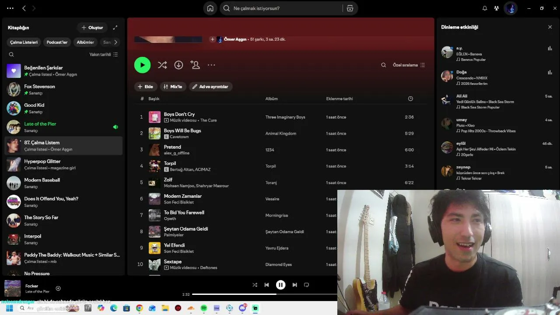This screenshot has height=315, width=560.
Task: Sort tracks by duration clock icon
Action: click(x=410, y=99)
